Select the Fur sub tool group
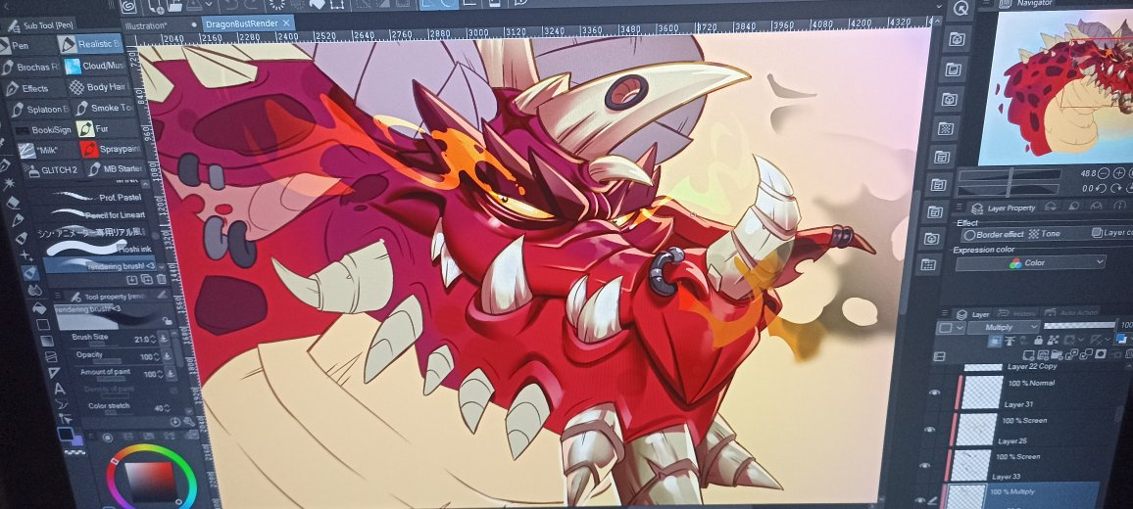Screen dimensions: 1133x509 pyautogui.click(x=106, y=128)
